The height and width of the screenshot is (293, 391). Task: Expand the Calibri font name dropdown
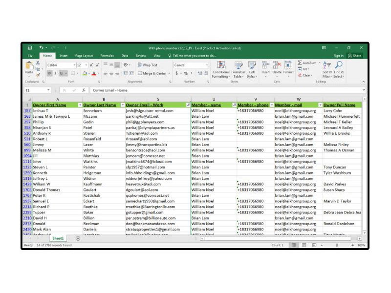pyautogui.click(x=74, y=65)
